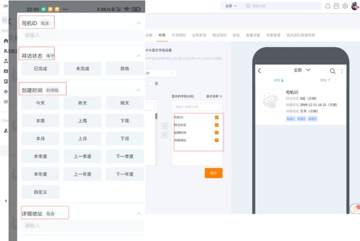Open the 全部 dropdown in top search bar
Screen dimensions: 360x241
click(231, 6)
